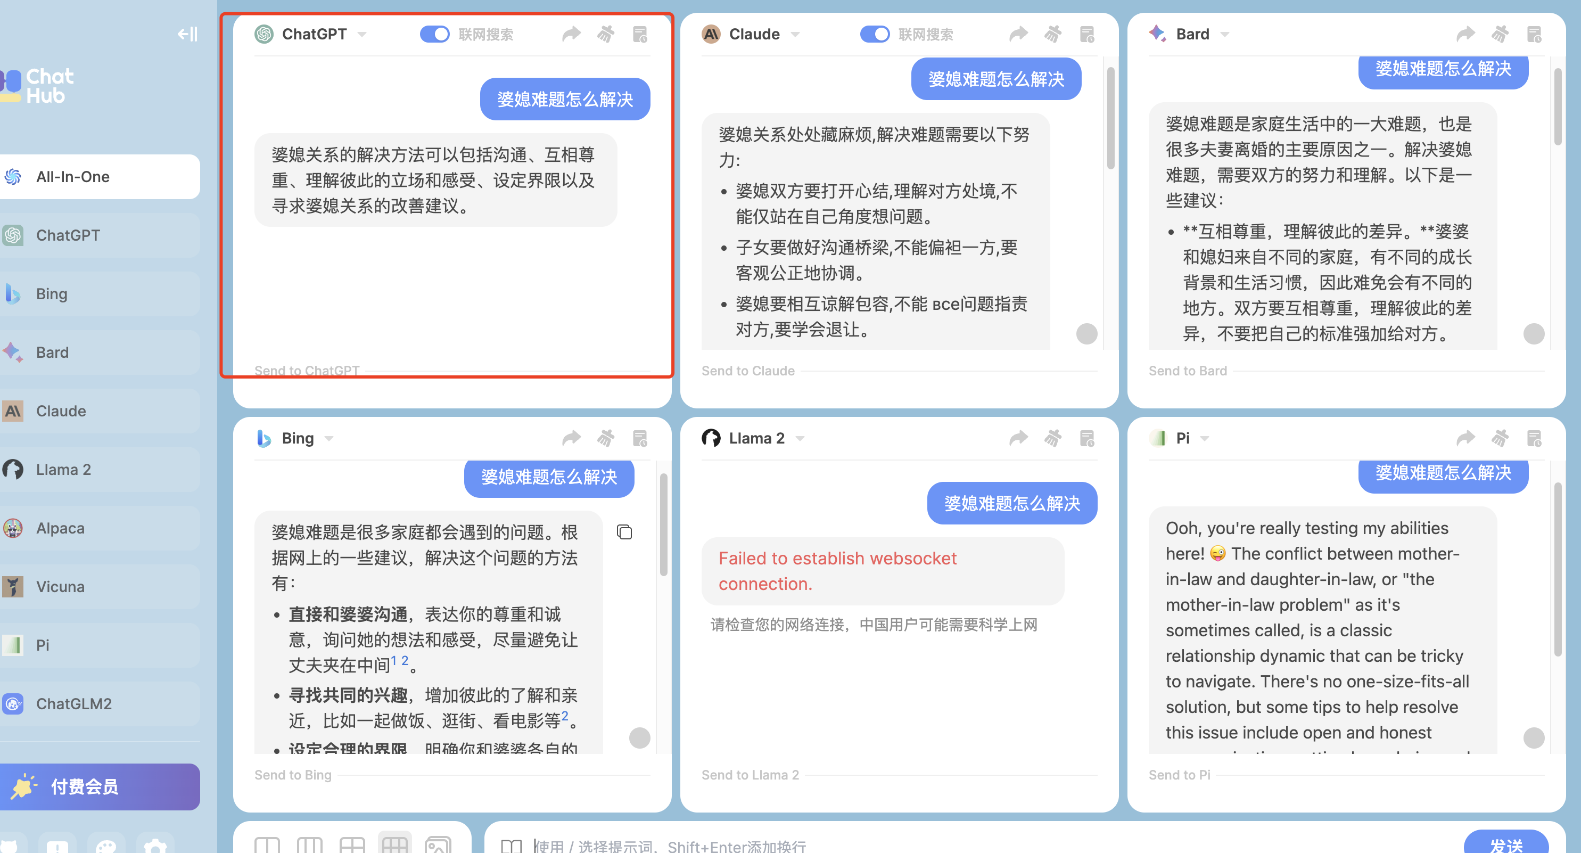The height and width of the screenshot is (853, 1581).
Task: Open All-In-One in the sidebar
Action: click(100, 177)
